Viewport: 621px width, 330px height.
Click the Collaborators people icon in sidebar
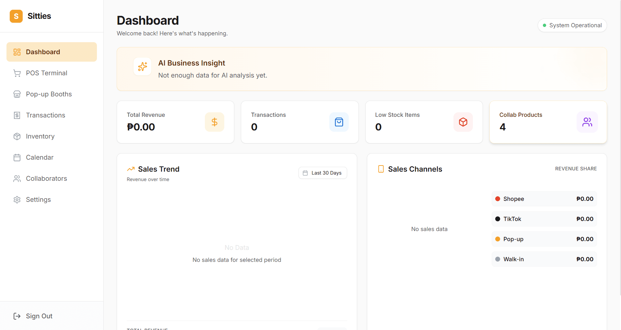[x=17, y=178]
